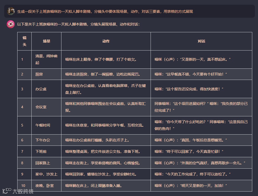This screenshot has width=258, height=196.
Task: Click dialogue 明天又是新的一天，加油
Action: (x=201, y=186)
